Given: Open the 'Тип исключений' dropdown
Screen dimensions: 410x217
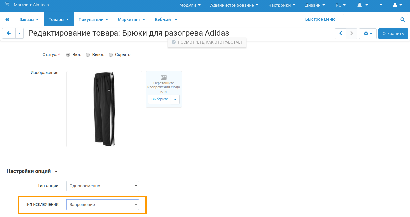Looking at the screenshot, I should point(103,205).
